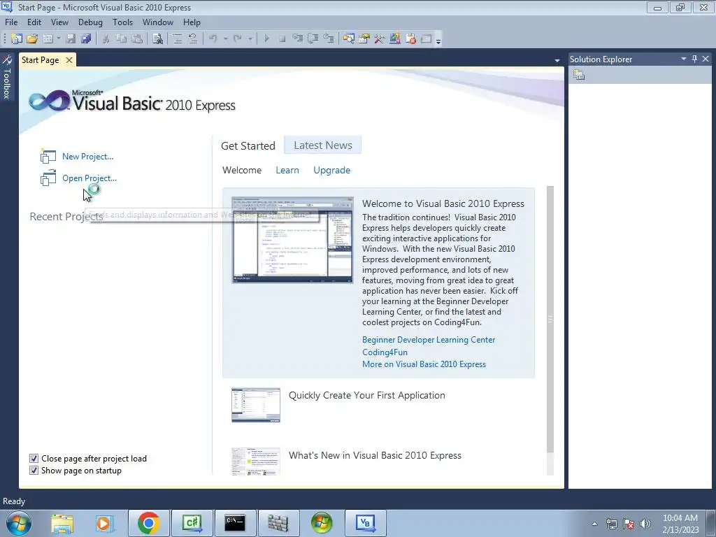This screenshot has height=537, width=716.
Task: Click the Paste clipboard toolbar icon
Action: (x=137, y=39)
